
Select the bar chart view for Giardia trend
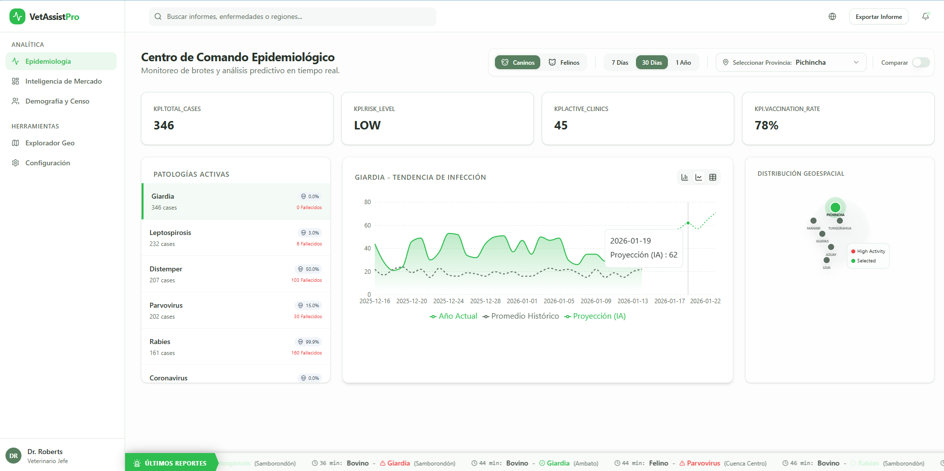tap(684, 177)
